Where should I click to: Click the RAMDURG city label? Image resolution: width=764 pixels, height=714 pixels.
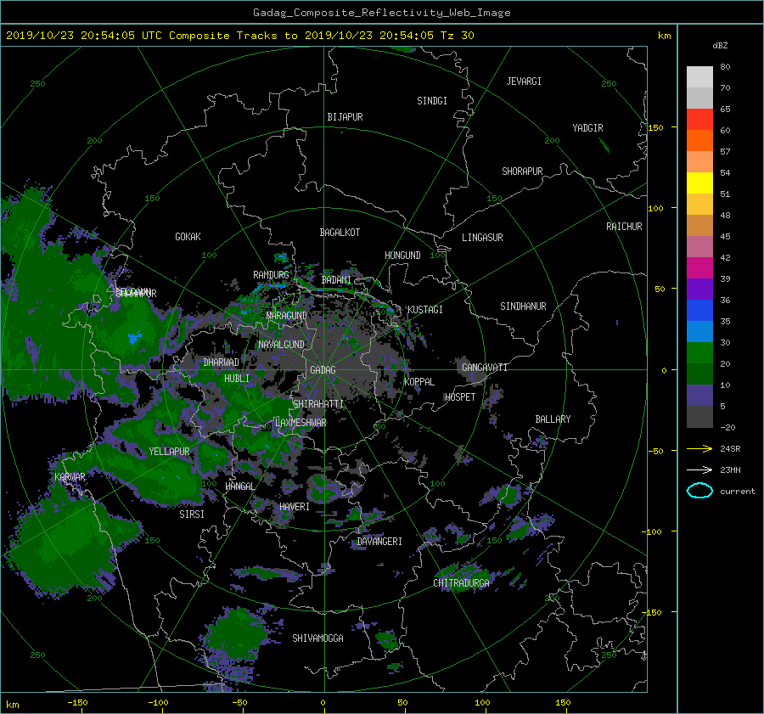pos(271,275)
